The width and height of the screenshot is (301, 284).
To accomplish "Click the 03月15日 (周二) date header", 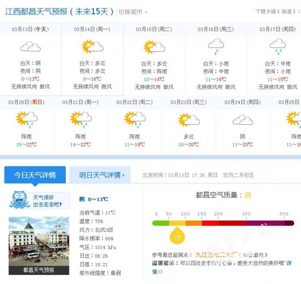I will tap(154, 29).
